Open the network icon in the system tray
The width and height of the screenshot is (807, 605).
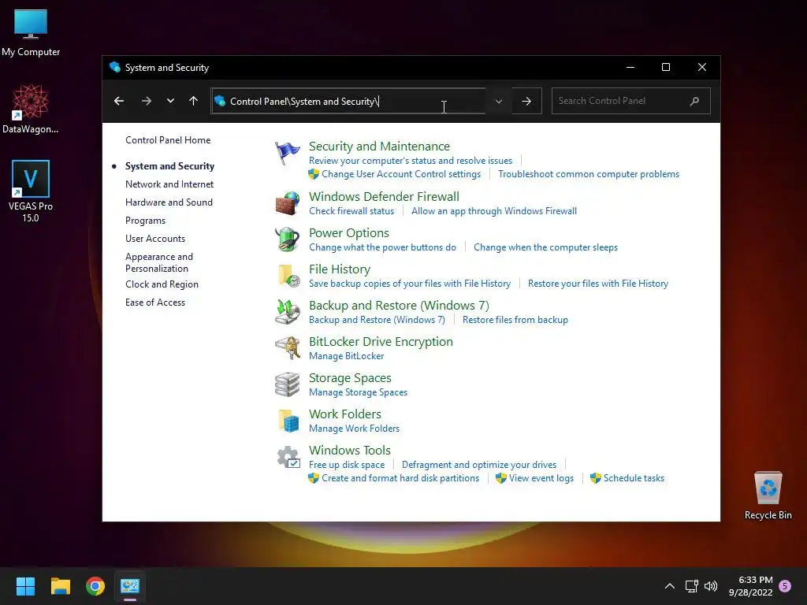pyautogui.click(x=691, y=586)
